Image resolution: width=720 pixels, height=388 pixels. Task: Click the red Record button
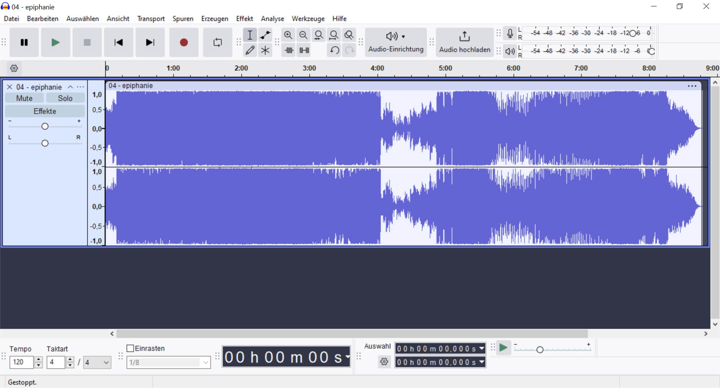(x=184, y=42)
